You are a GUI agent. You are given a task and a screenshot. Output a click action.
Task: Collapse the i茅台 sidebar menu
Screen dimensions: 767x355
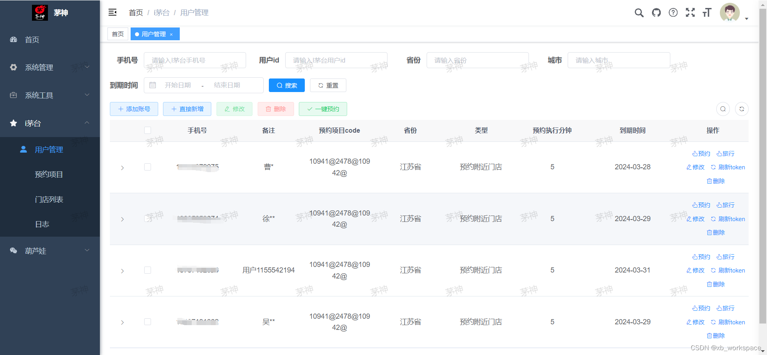click(50, 123)
